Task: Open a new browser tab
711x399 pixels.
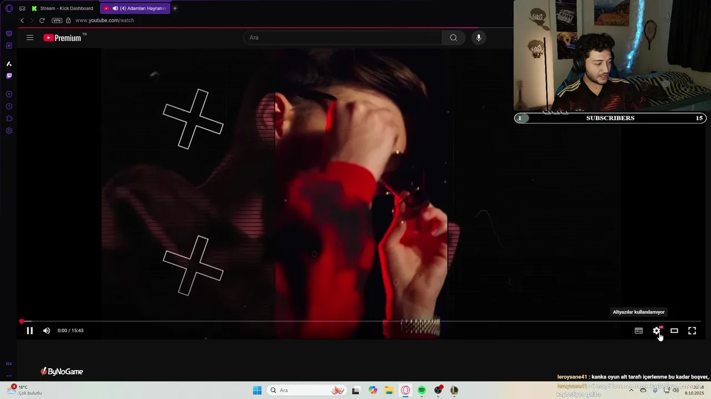Action: click(175, 8)
